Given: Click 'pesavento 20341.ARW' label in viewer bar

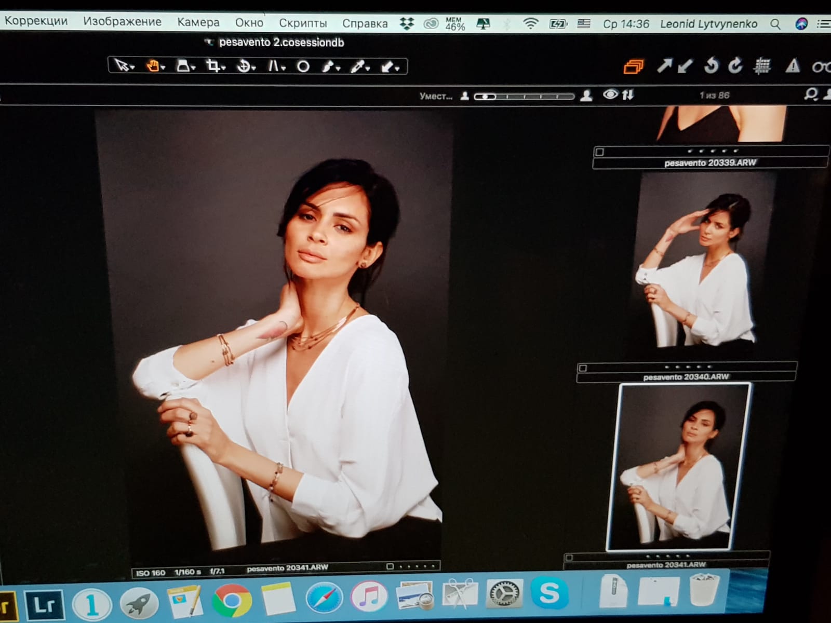Looking at the screenshot, I should [x=287, y=568].
